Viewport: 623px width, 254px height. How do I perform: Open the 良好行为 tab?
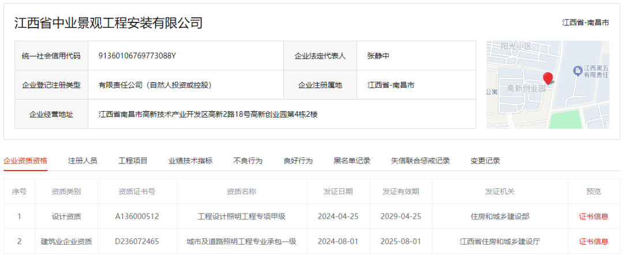pyautogui.click(x=298, y=161)
